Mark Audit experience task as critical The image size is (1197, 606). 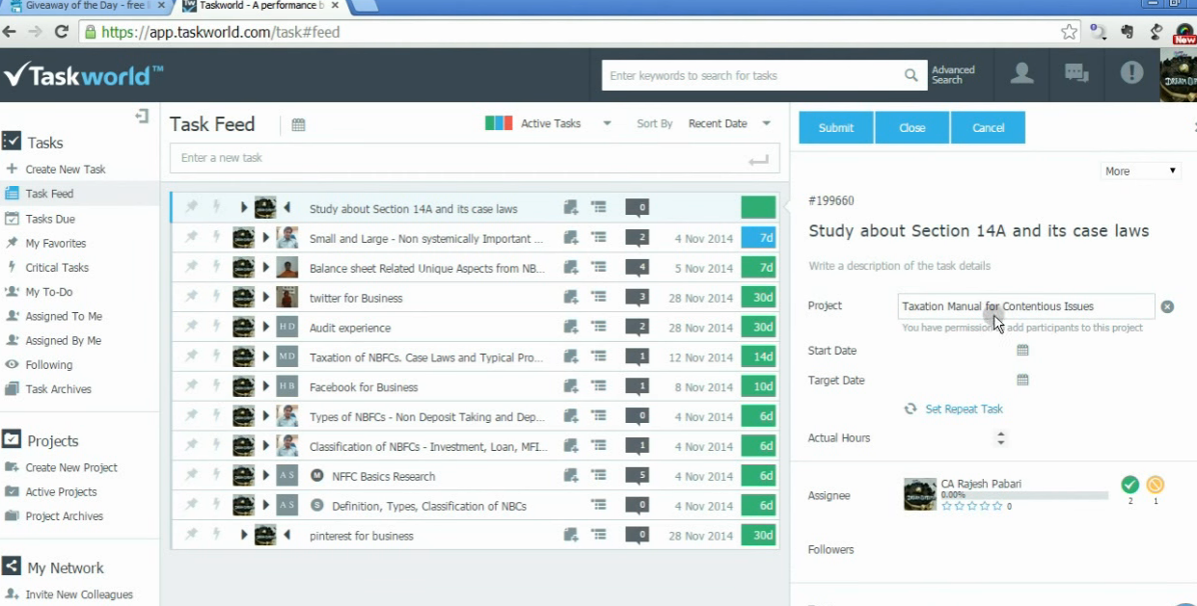pos(216,328)
